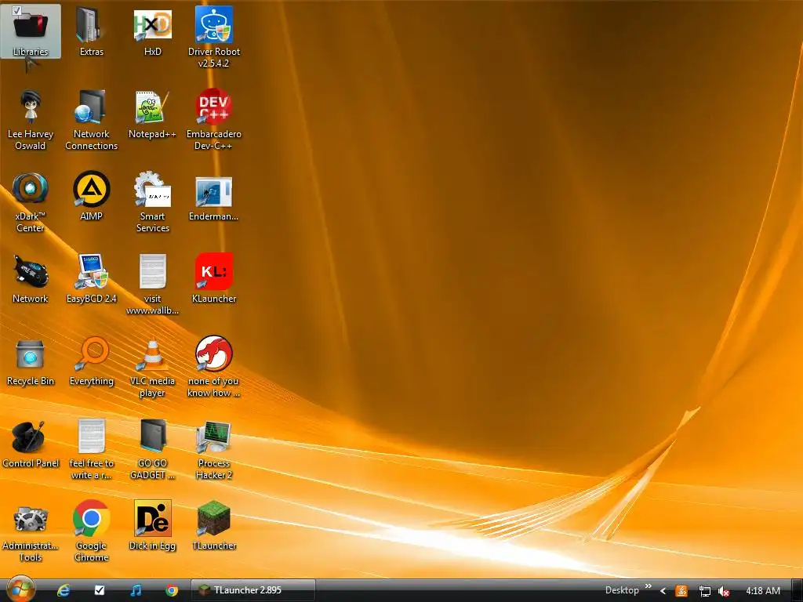Select the Dick in Egg shortcut

click(x=153, y=526)
